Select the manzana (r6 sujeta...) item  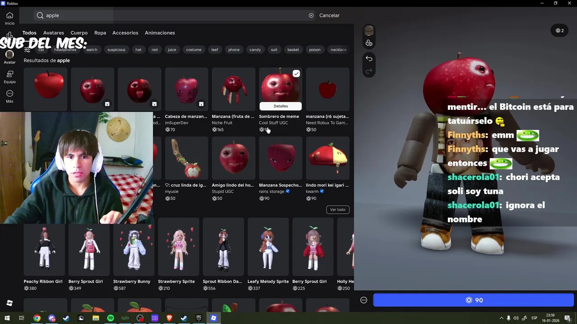[327, 89]
